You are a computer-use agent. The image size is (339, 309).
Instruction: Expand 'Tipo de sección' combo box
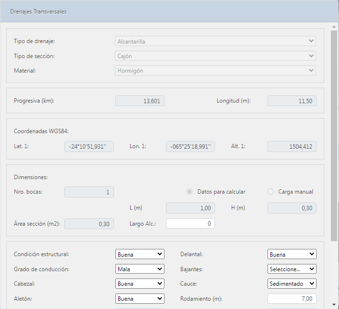216,56
